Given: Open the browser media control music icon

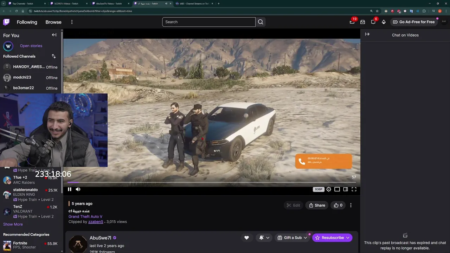Looking at the screenshot, I should pyautogui.click(x=433, y=11).
